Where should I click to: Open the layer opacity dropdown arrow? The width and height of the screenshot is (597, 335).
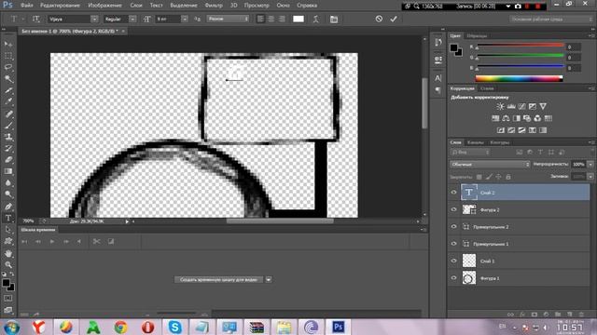point(590,165)
